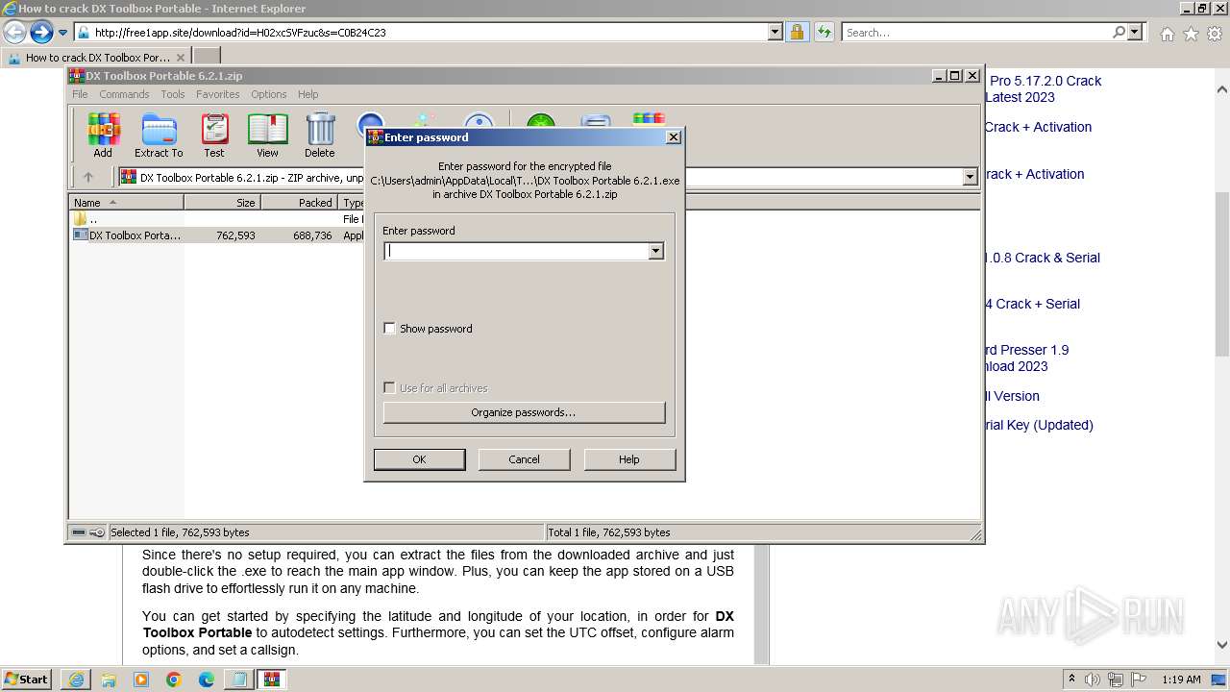This screenshot has width=1230, height=692.
Task: Open Internet Explorer from the taskbar
Action: coord(76,680)
